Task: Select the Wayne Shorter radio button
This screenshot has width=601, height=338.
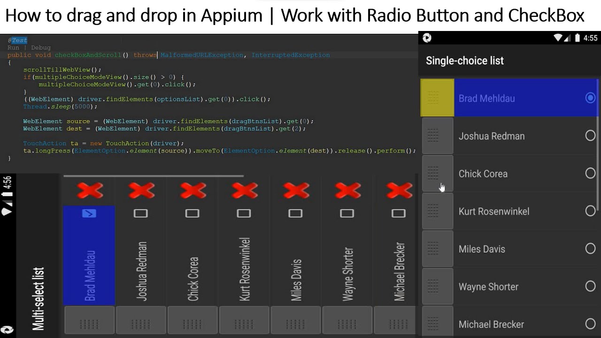Action: [x=590, y=286]
